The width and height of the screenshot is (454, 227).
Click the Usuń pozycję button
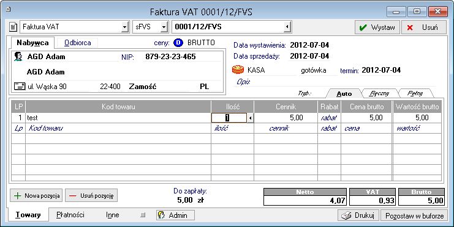point(91,196)
